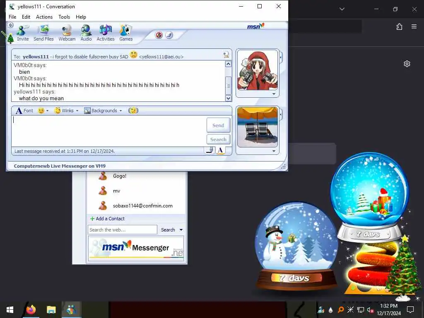
Task: Click the settings gear in the browser page
Action: point(407,63)
